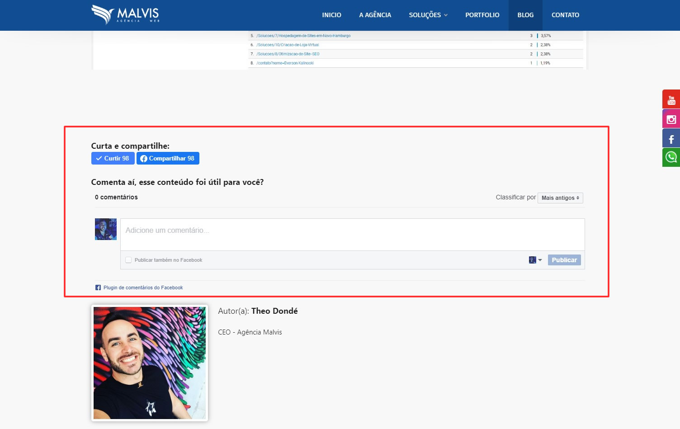The width and height of the screenshot is (680, 429).
Task: Open 'Plugin de comentários do Facebook' link
Action: [143, 288]
